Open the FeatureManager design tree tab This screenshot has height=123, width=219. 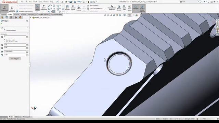point(2,17)
